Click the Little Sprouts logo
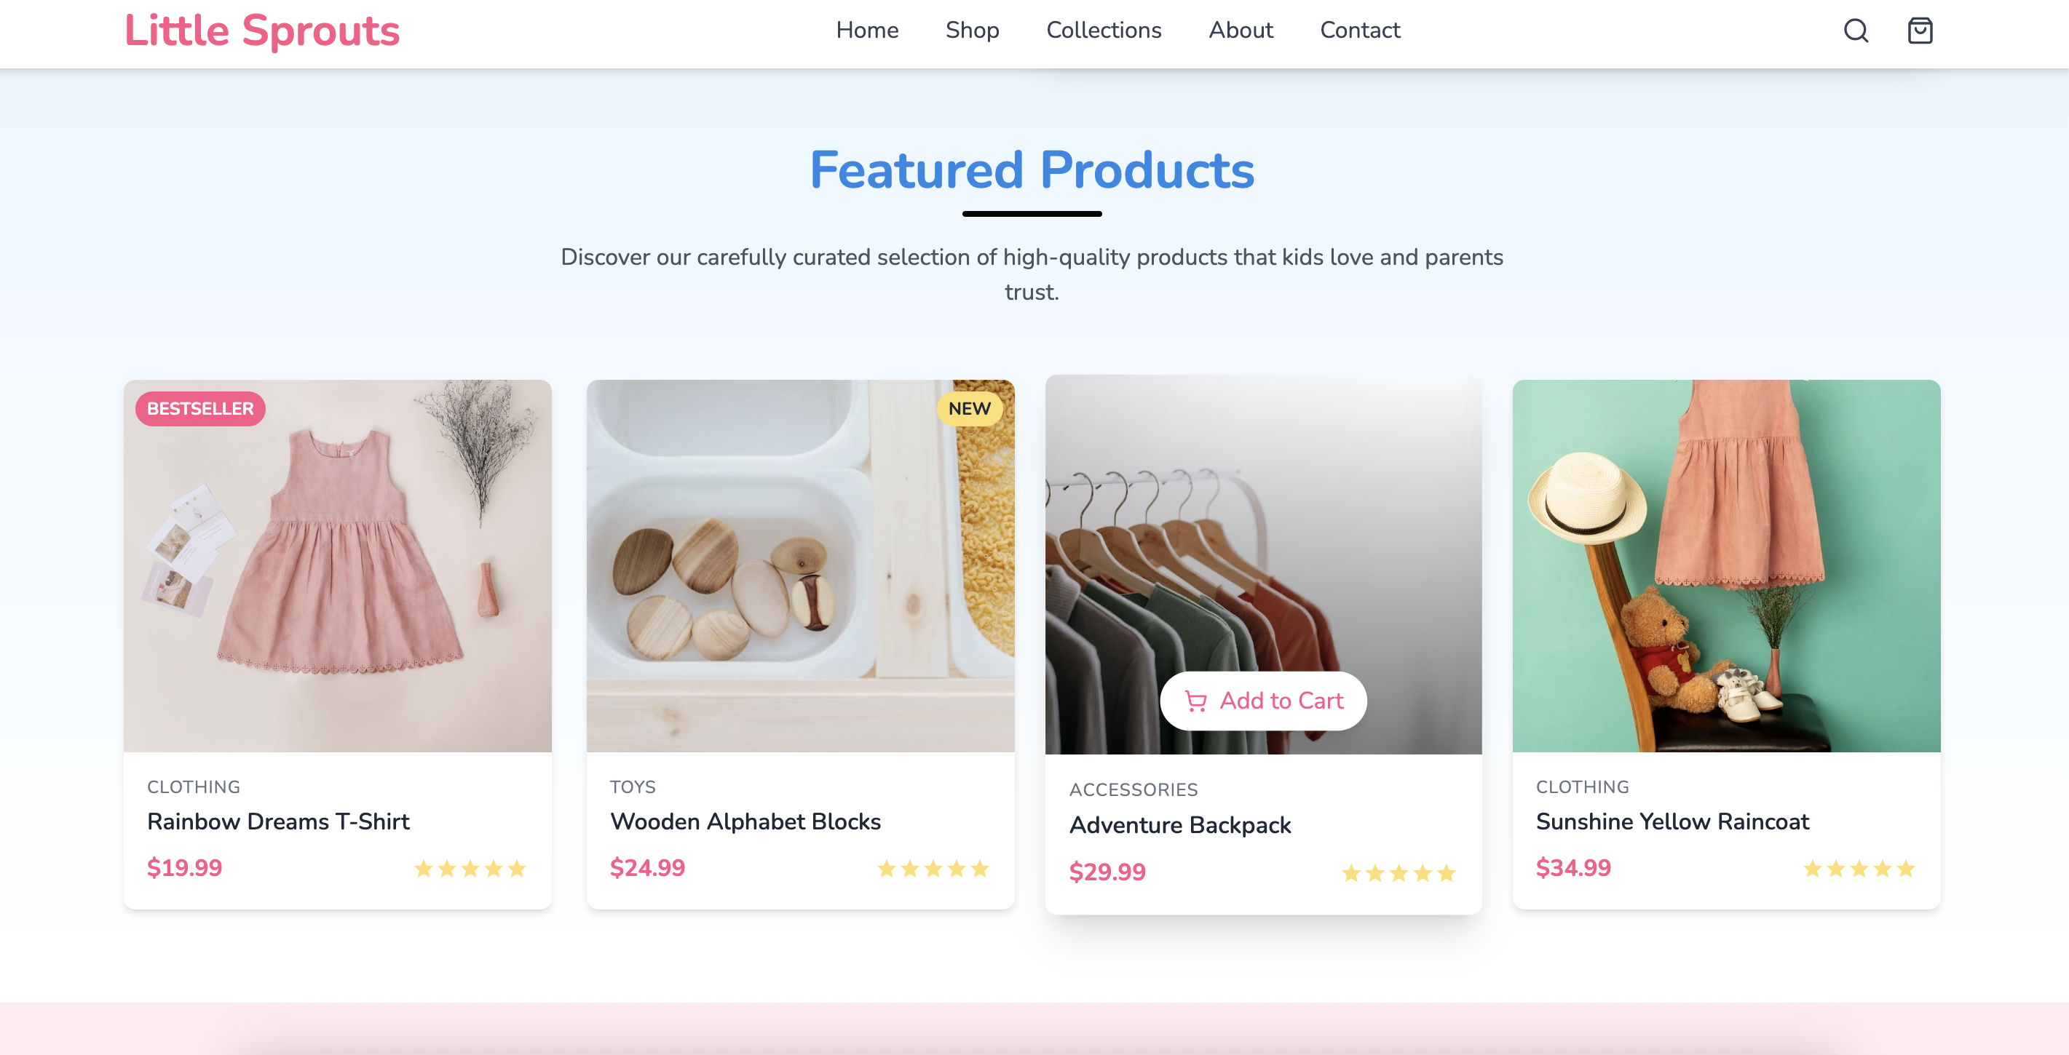 [x=262, y=31]
